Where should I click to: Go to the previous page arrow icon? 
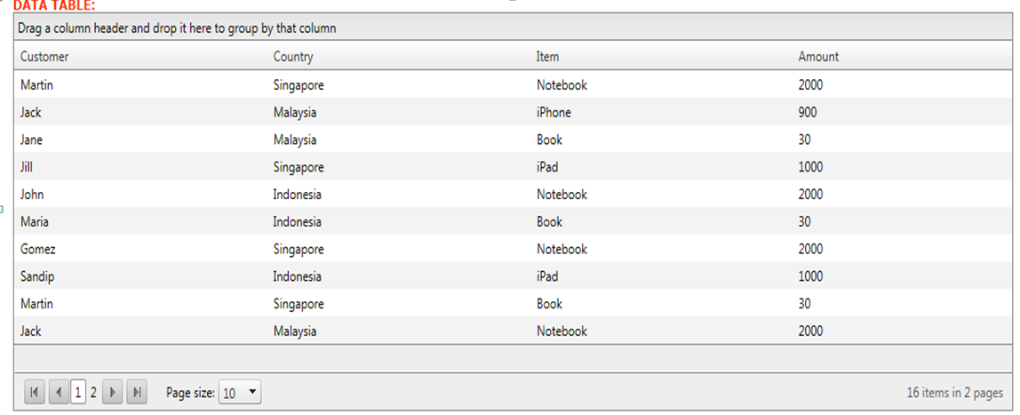[59, 393]
